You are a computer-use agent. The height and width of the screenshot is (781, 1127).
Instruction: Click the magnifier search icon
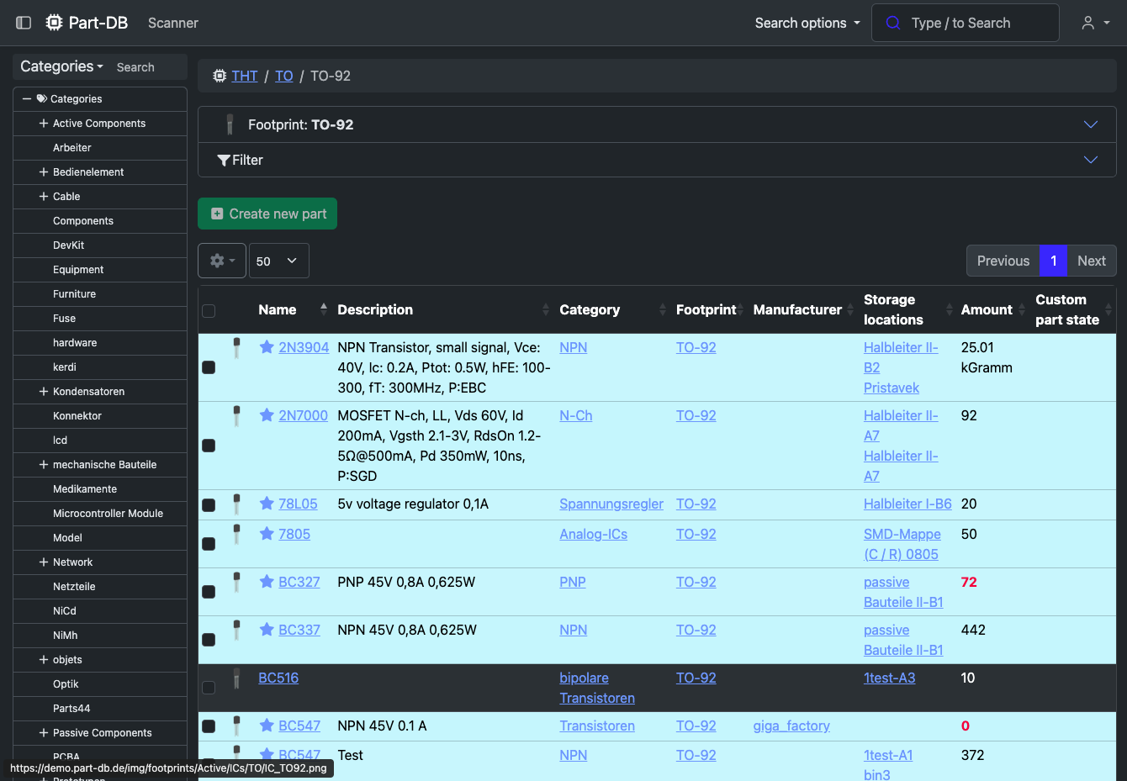893,23
